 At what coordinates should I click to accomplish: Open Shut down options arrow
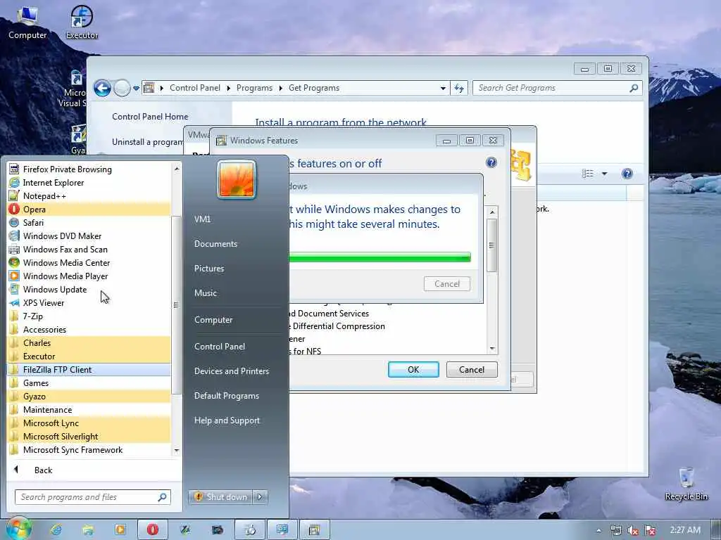point(260,497)
